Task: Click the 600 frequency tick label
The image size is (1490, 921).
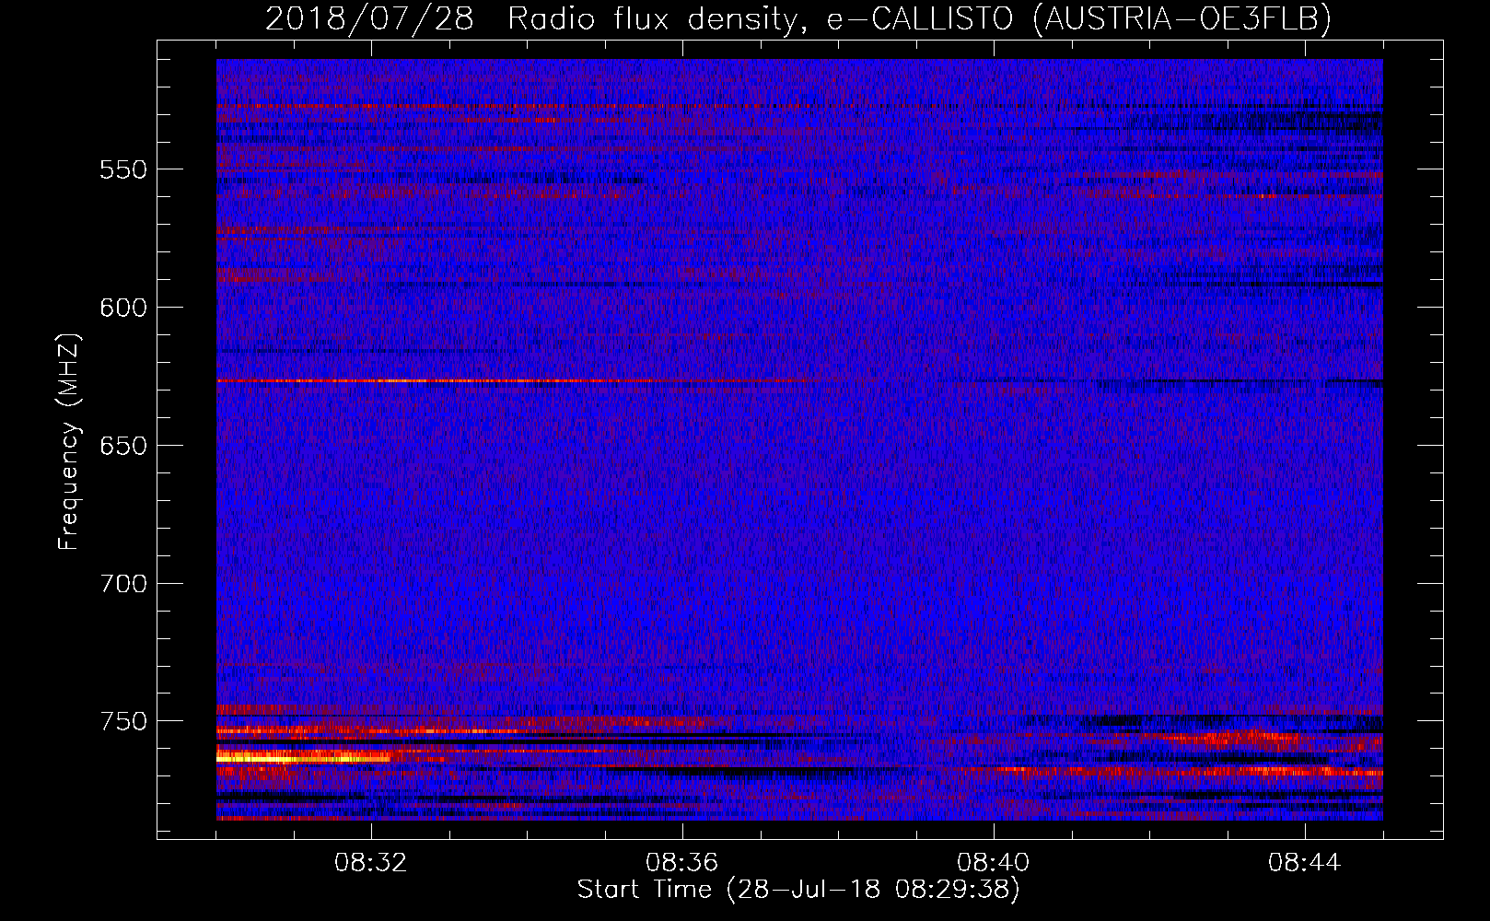Action: click(x=123, y=308)
